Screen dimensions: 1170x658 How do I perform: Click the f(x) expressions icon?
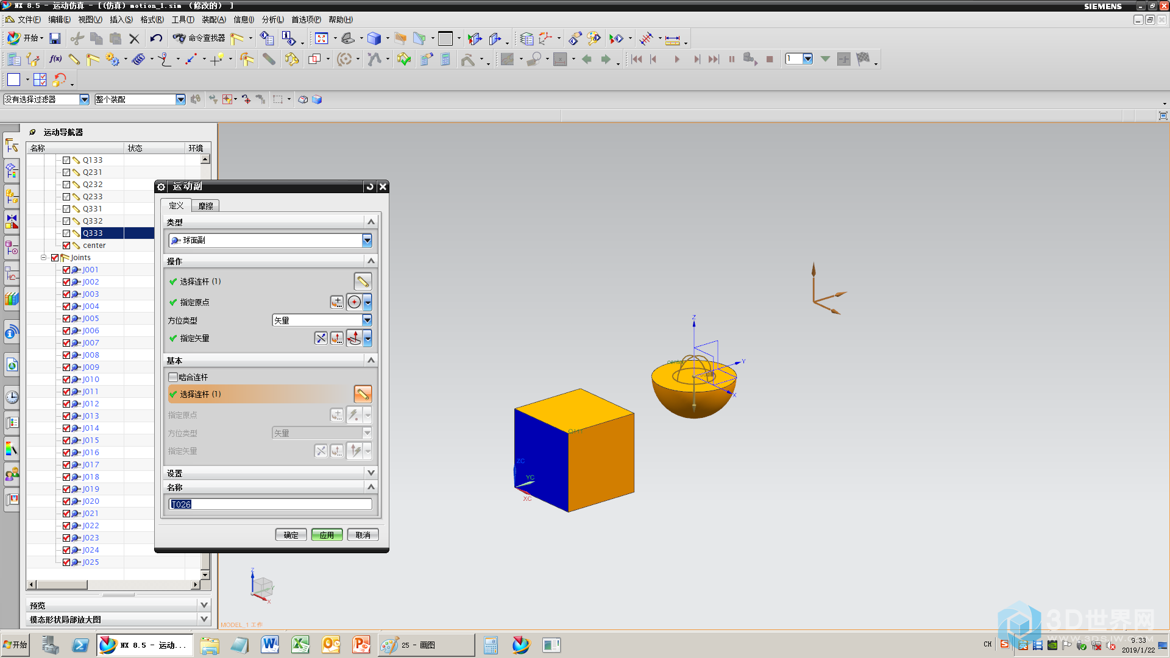pyautogui.click(x=55, y=59)
